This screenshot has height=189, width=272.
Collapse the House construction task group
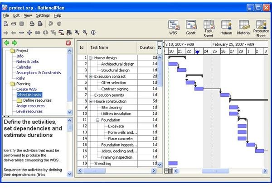tap(91, 102)
